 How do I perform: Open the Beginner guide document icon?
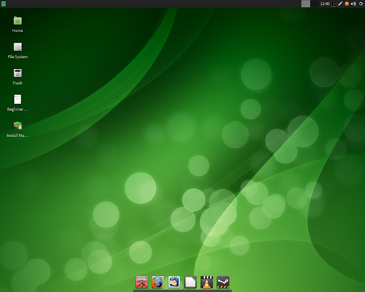[18, 99]
